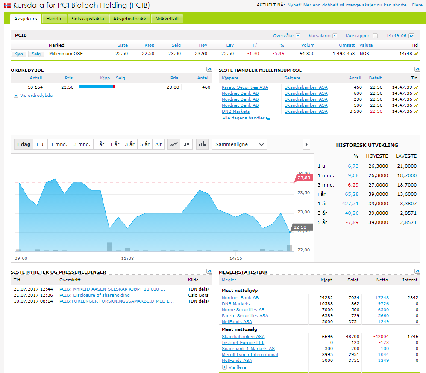
Task: Click lightning icon for the 14:47:39 trade
Action: (416, 87)
